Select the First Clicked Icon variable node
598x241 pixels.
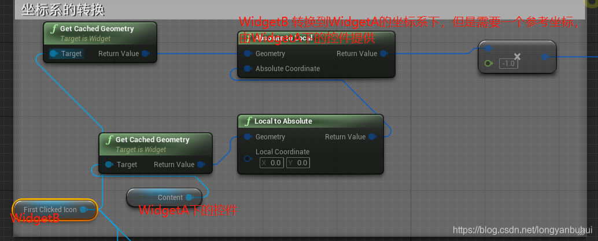pyautogui.click(x=56, y=210)
